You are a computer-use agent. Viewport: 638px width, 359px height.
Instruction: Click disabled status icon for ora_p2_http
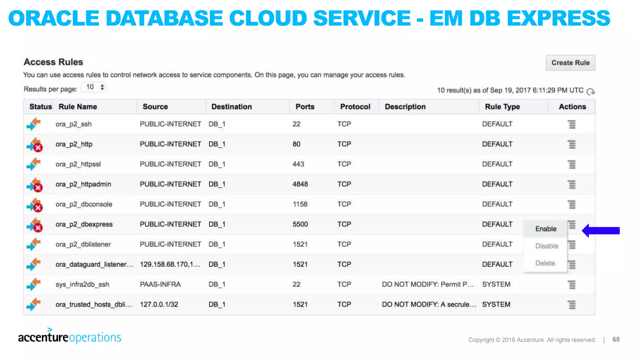coord(34,145)
